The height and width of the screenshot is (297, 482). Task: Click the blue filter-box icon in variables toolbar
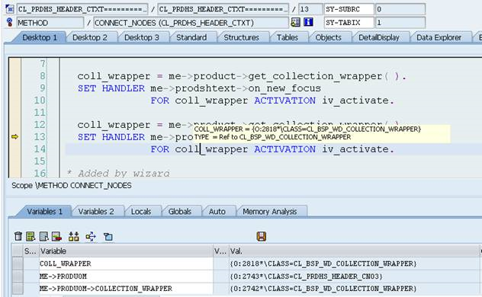108,237
